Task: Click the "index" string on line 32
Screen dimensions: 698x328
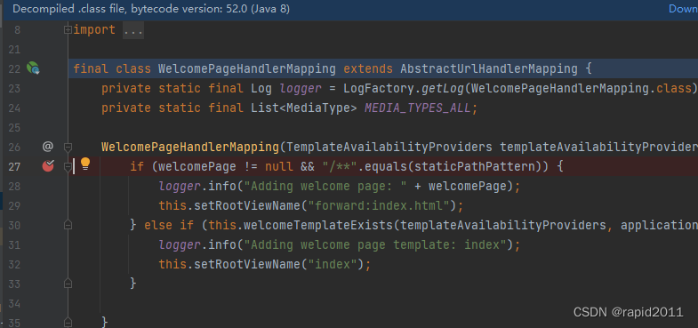Action: point(333,264)
